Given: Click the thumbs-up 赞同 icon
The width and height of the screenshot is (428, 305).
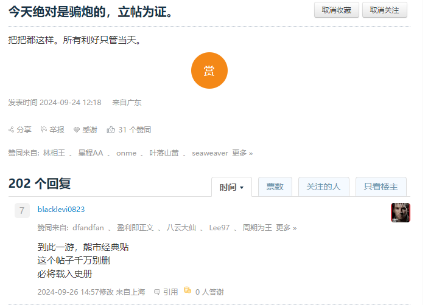Looking at the screenshot, I should pyautogui.click(x=111, y=129).
